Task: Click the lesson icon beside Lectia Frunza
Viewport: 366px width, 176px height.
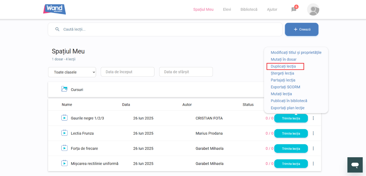Action: coord(64,133)
